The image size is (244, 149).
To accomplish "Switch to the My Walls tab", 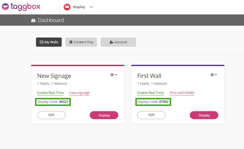I will [x=49, y=42].
